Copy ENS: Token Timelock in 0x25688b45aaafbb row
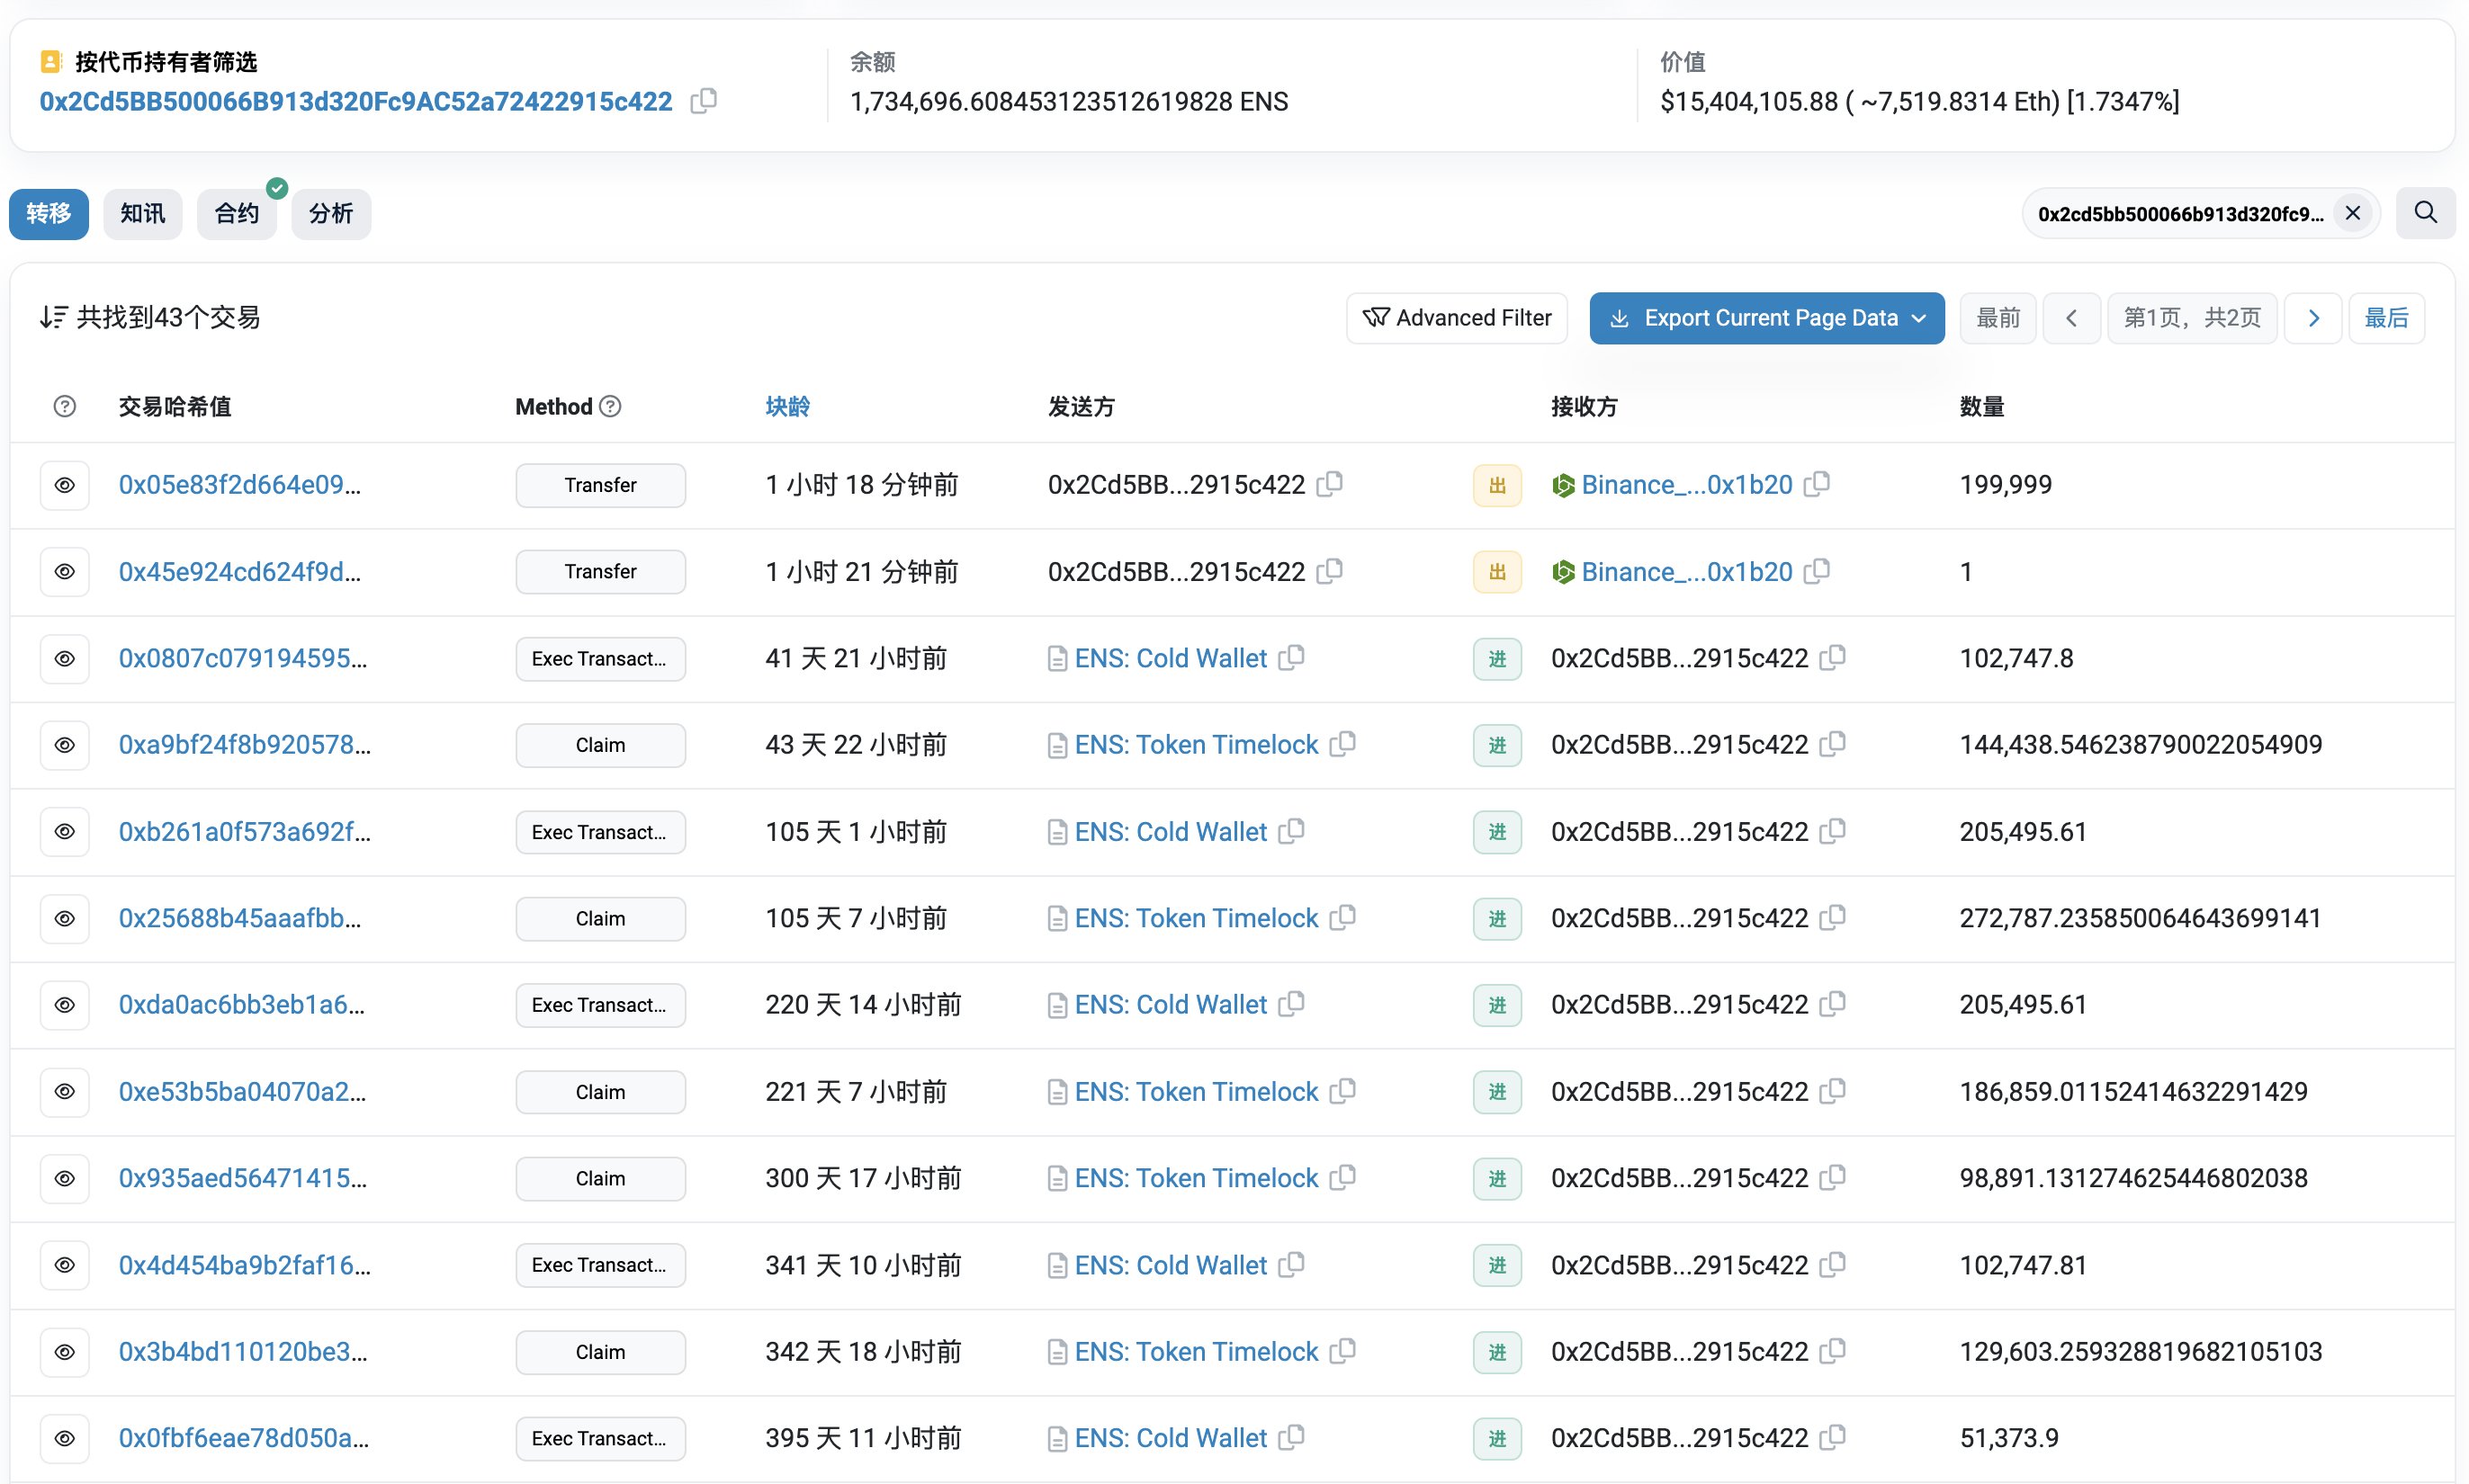 [1342, 918]
